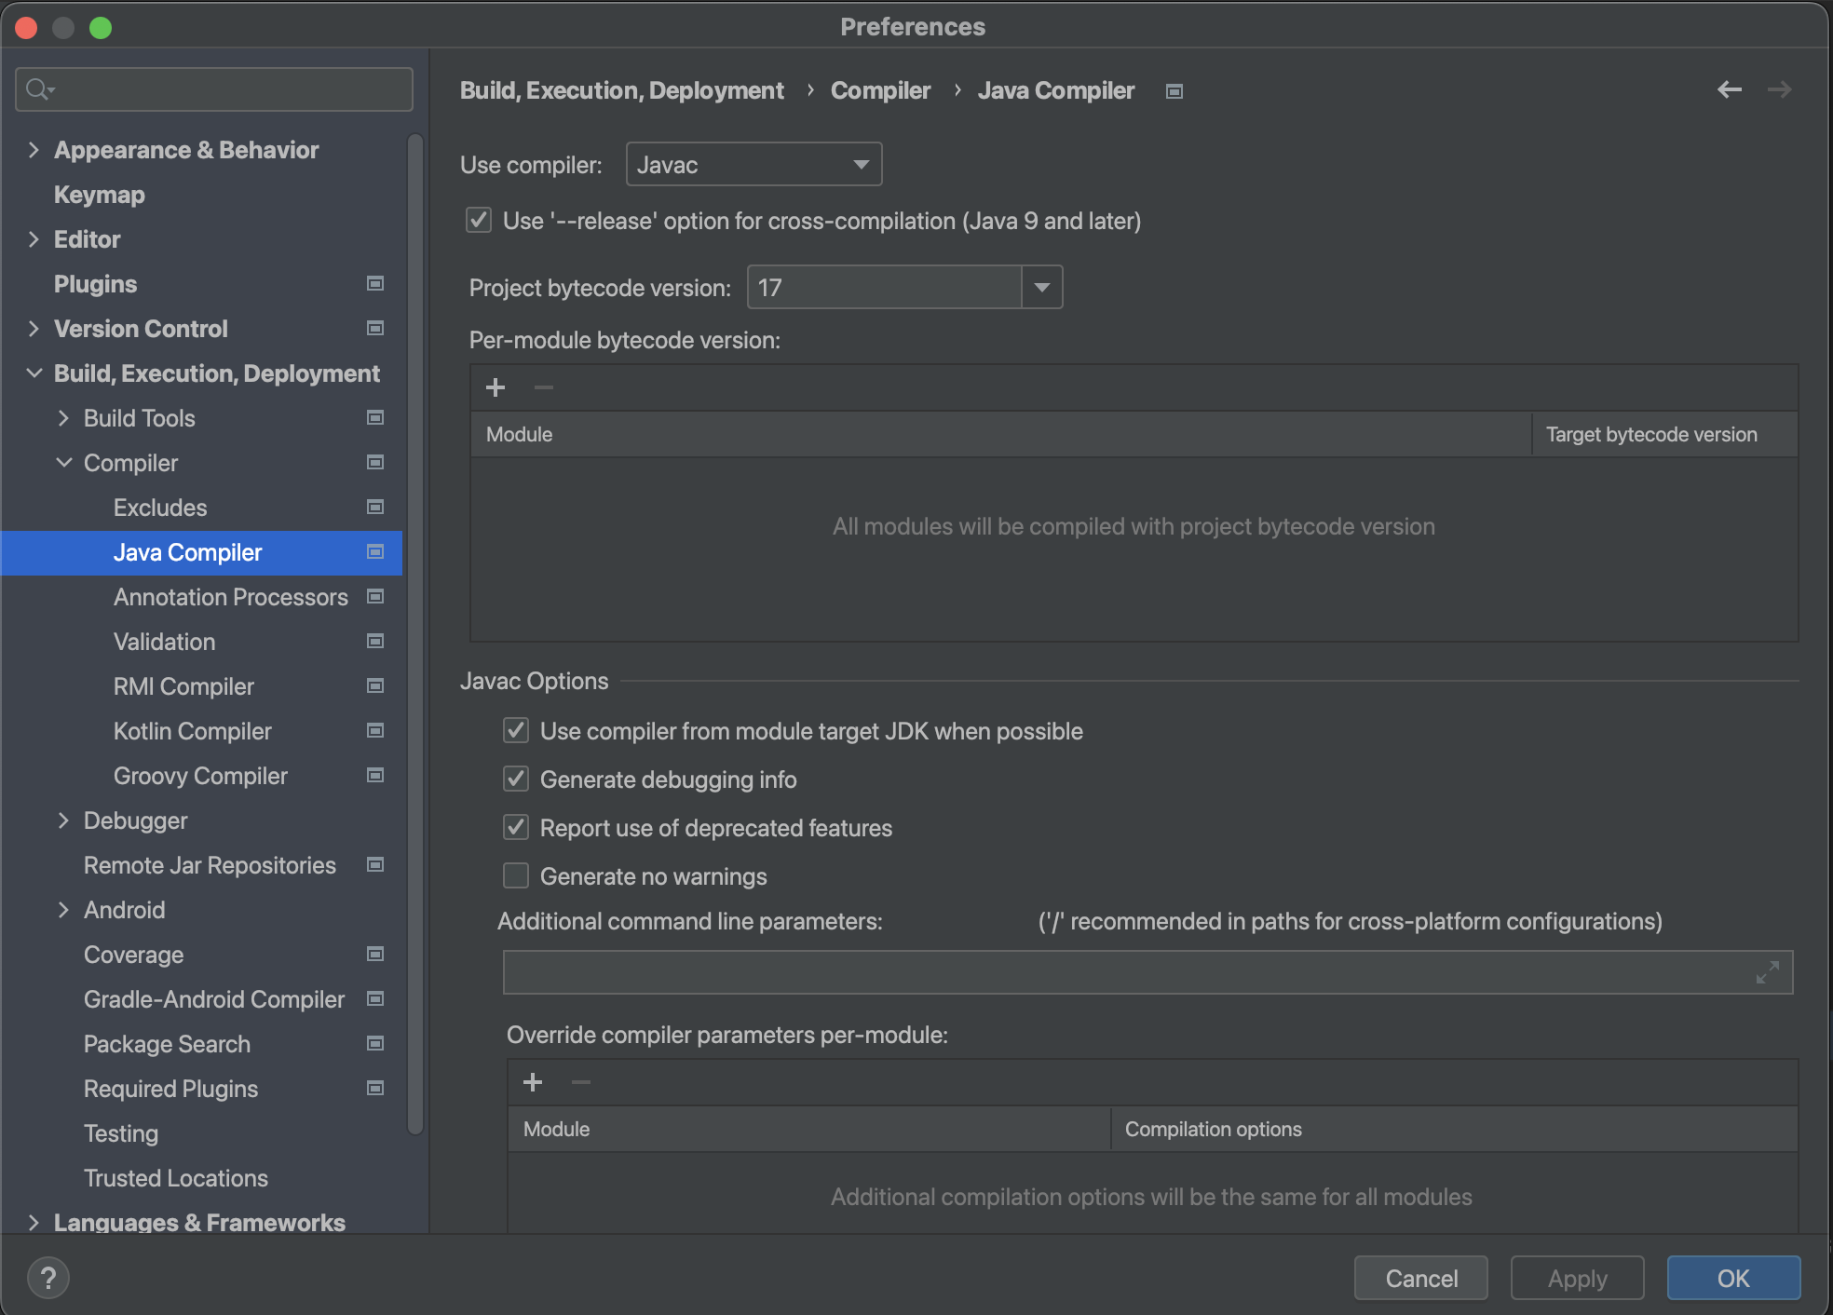Screen dimensions: 1833x1315
Task: Click the sidebar vertical scrollbar
Action: [415, 633]
